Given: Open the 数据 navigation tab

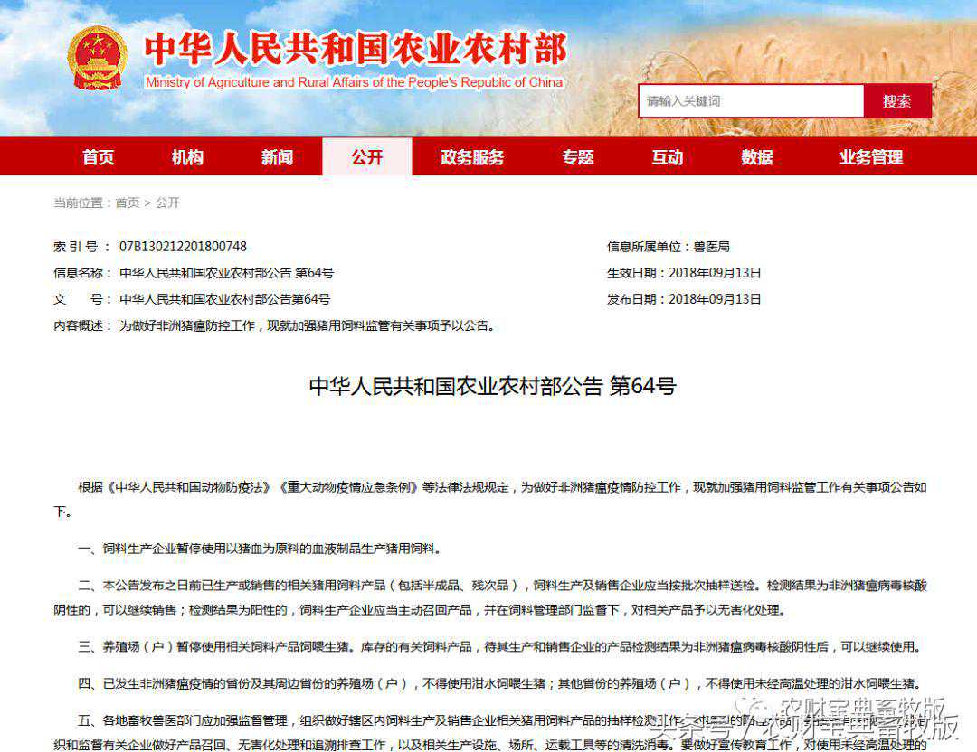Looking at the screenshot, I should pyautogui.click(x=757, y=157).
